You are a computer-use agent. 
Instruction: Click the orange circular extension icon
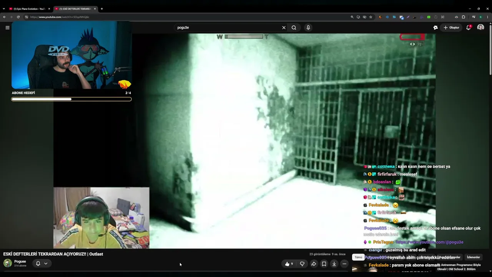click(x=380, y=17)
